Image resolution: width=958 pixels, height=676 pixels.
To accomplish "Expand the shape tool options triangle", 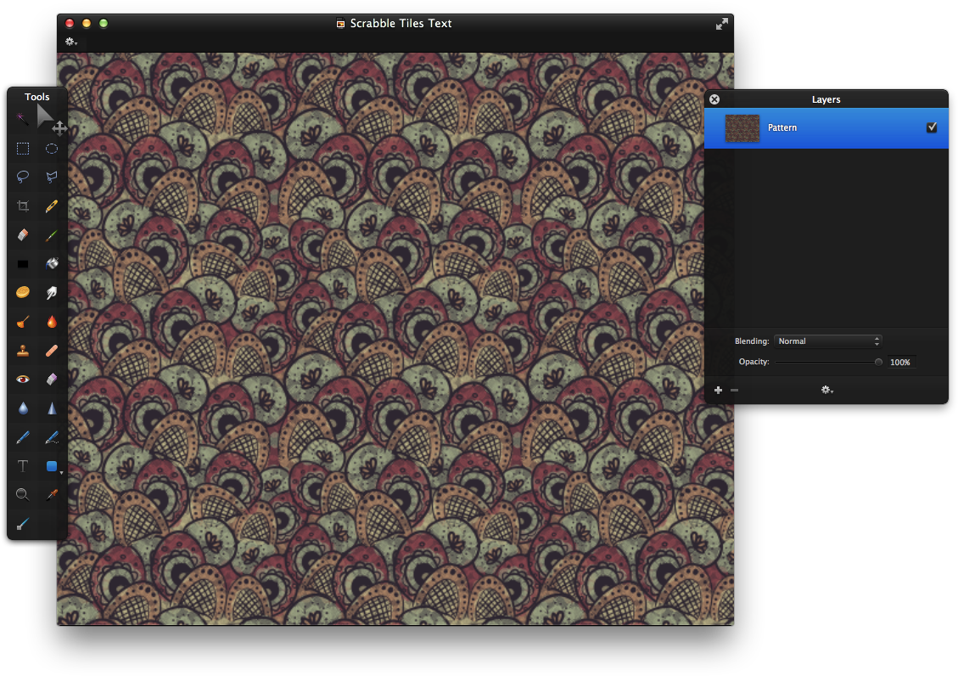I will (61, 472).
